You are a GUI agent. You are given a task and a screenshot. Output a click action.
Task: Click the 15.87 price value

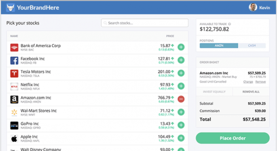(x=165, y=46)
